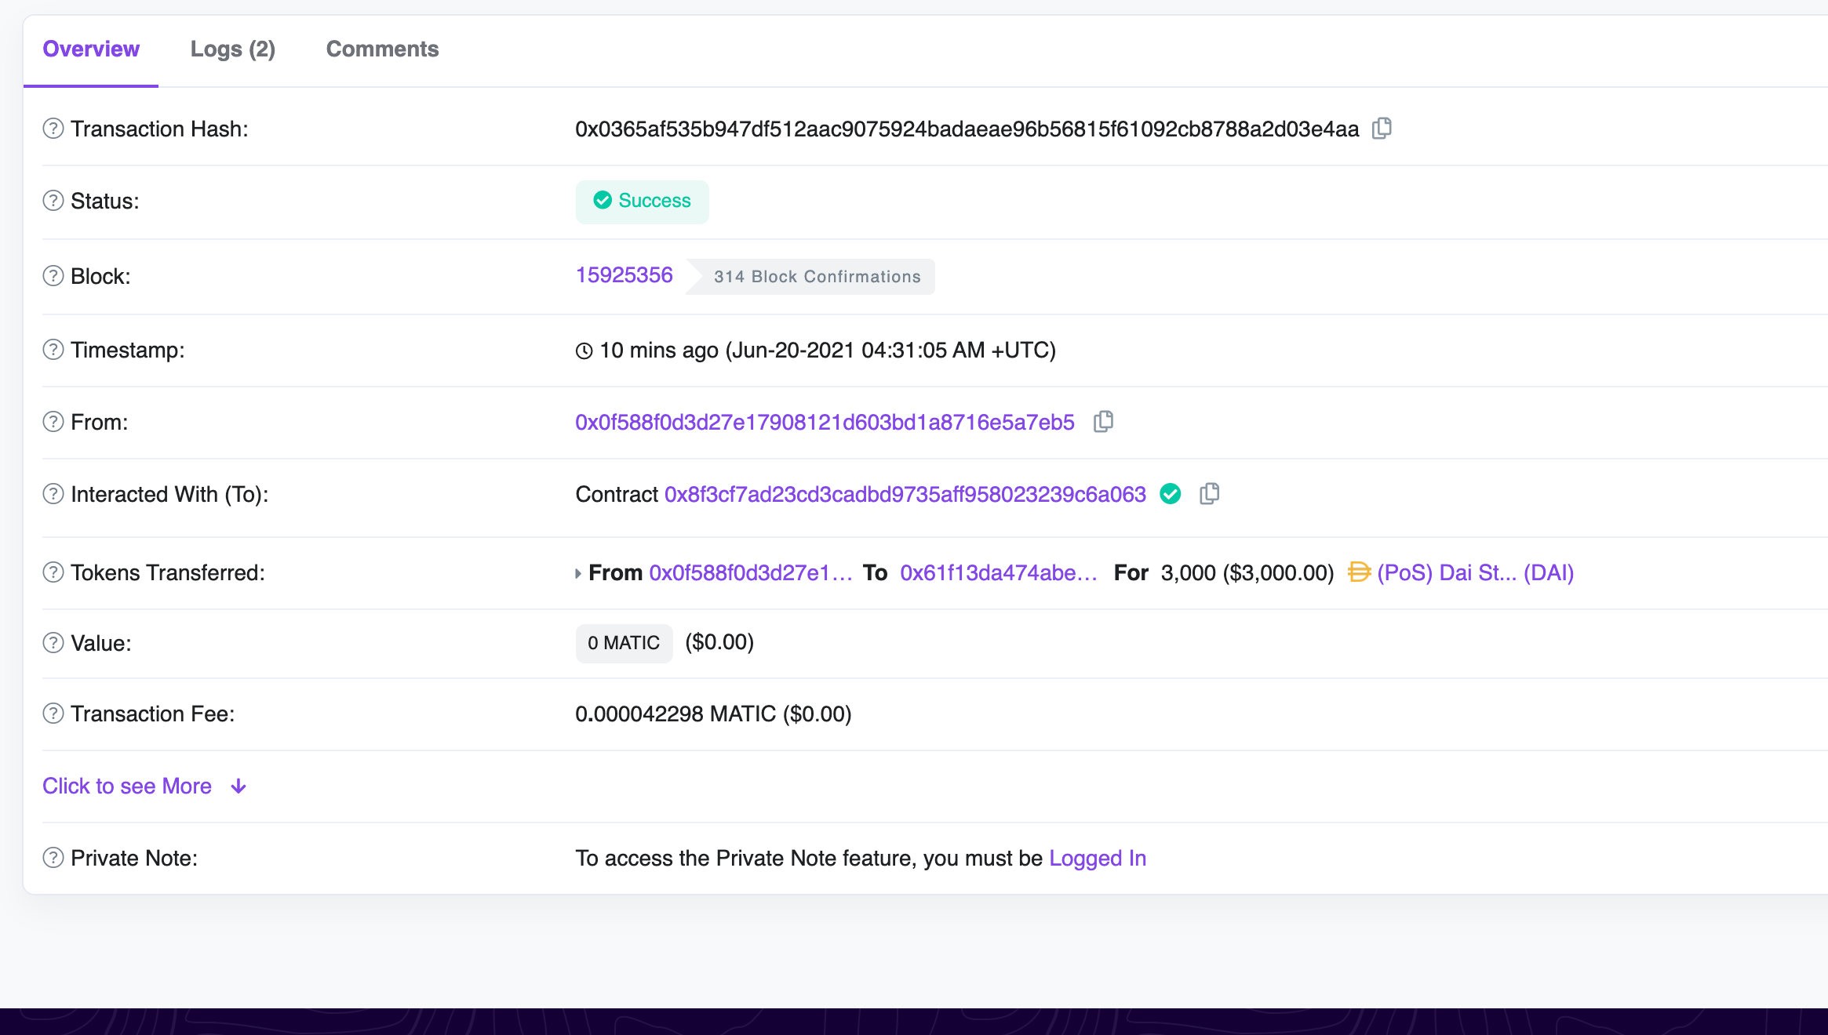Open block number 15925356
This screenshot has width=1828, height=1035.
click(x=625, y=275)
